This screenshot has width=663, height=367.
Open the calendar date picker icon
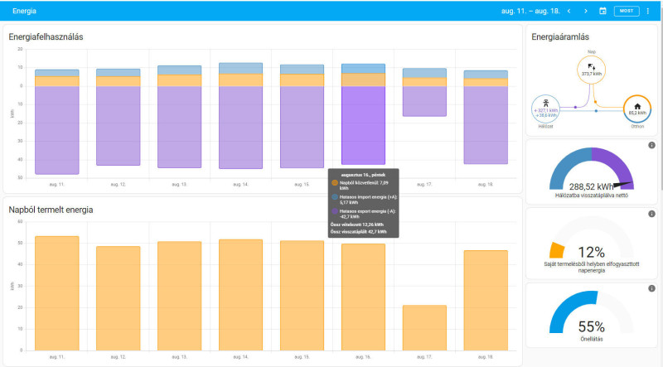(x=603, y=11)
